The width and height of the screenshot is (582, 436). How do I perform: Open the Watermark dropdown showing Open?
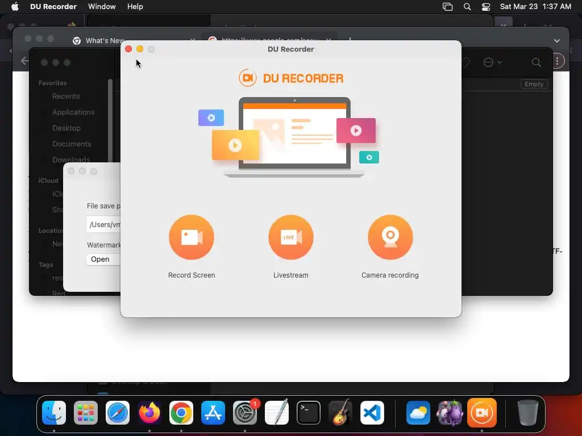[103, 259]
